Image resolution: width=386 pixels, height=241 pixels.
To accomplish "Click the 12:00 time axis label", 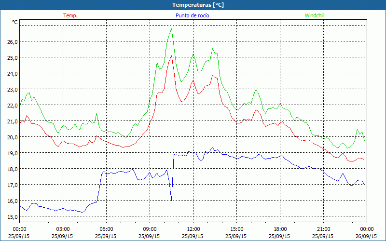I will [193, 229].
